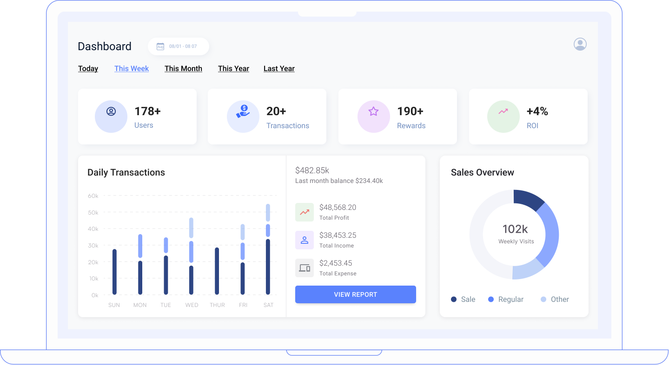This screenshot has width=669, height=365.
Task: Open the 08/01 - 08/07 date range picker
Action: [x=179, y=46]
